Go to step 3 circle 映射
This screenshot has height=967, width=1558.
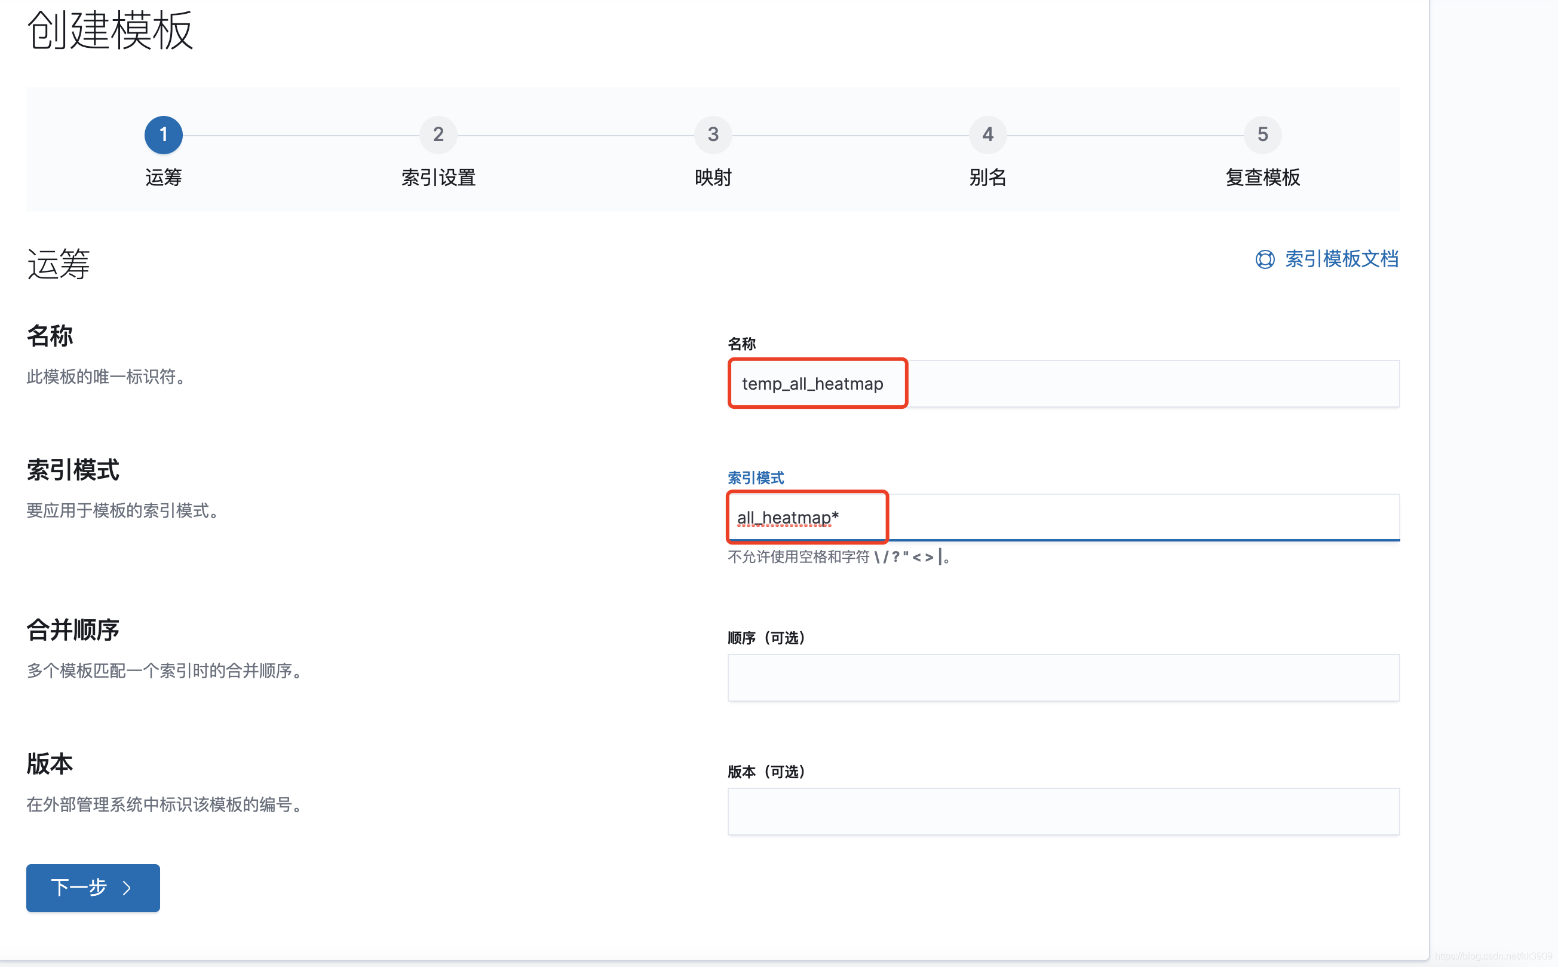(713, 135)
